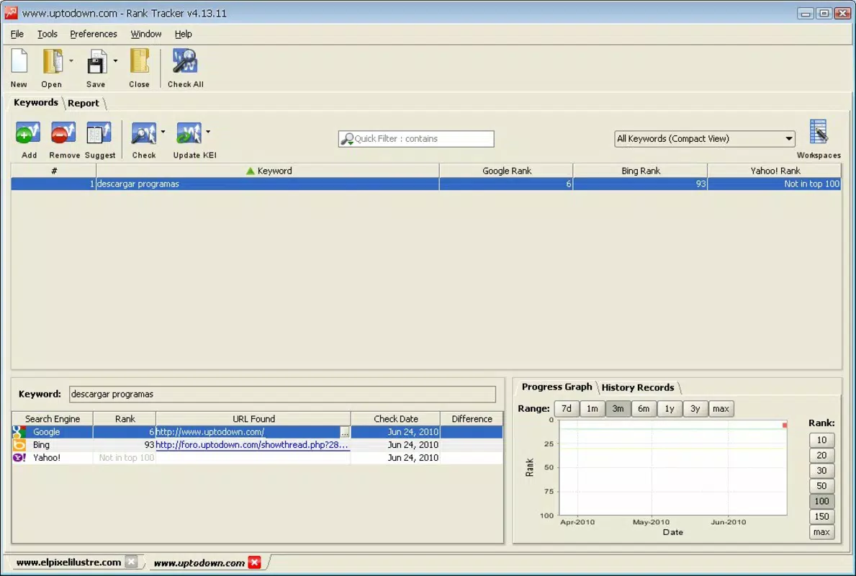Set rank scale to 30
The width and height of the screenshot is (856, 576).
pyautogui.click(x=821, y=471)
